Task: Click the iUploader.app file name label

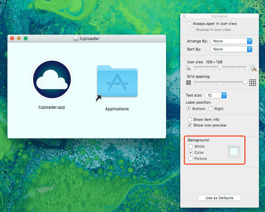Action: [52, 107]
